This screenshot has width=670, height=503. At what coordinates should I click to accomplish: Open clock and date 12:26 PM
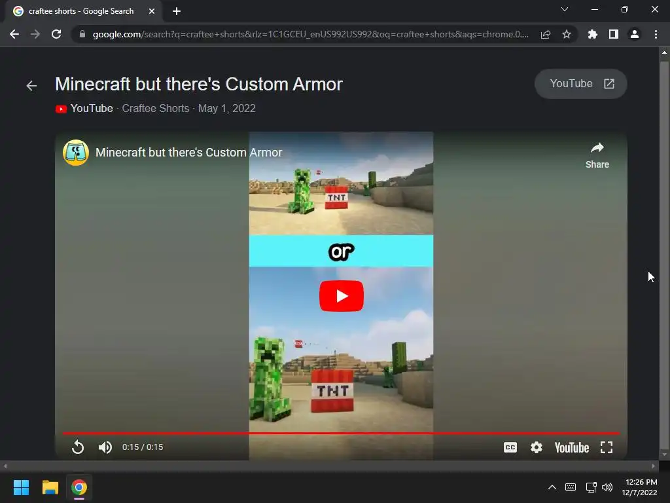point(640,487)
